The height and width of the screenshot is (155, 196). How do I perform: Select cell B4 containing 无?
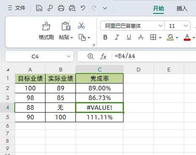tap(60, 108)
